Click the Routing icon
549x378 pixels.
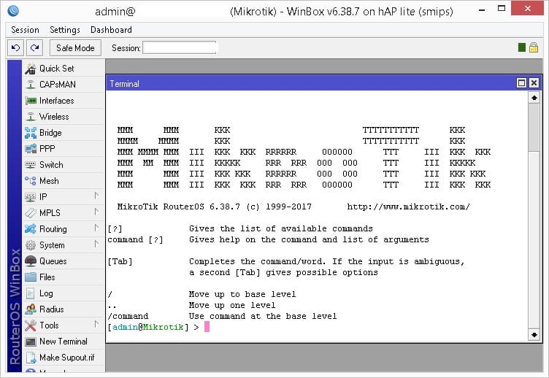[x=31, y=229]
